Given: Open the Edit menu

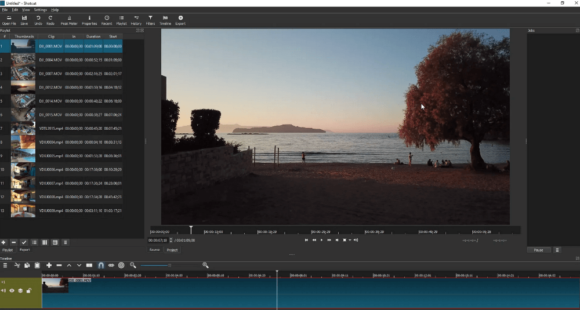Looking at the screenshot, I should point(15,10).
